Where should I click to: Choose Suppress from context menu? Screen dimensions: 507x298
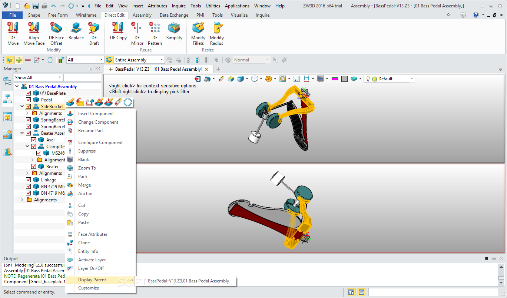click(x=87, y=151)
